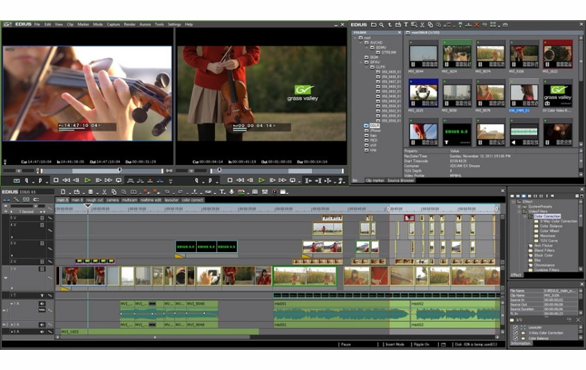586x370 pixels.
Task: Collapse the AVCHD folder node
Action: point(361,43)
